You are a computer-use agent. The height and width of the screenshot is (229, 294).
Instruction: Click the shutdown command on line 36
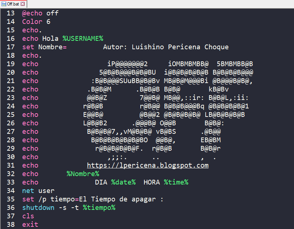pos(38,208)
